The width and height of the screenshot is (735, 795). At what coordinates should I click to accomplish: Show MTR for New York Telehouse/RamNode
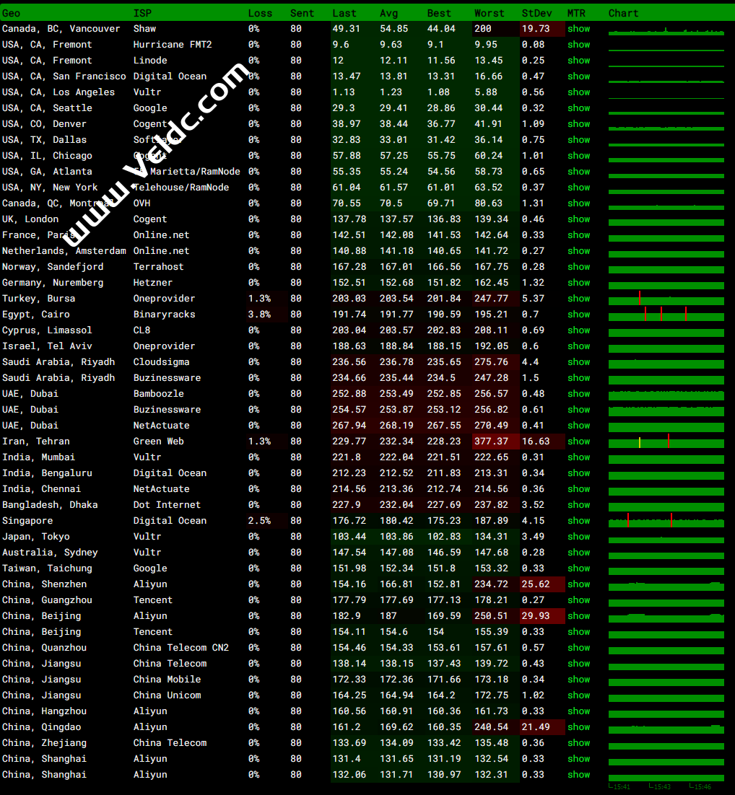(578, 188)
